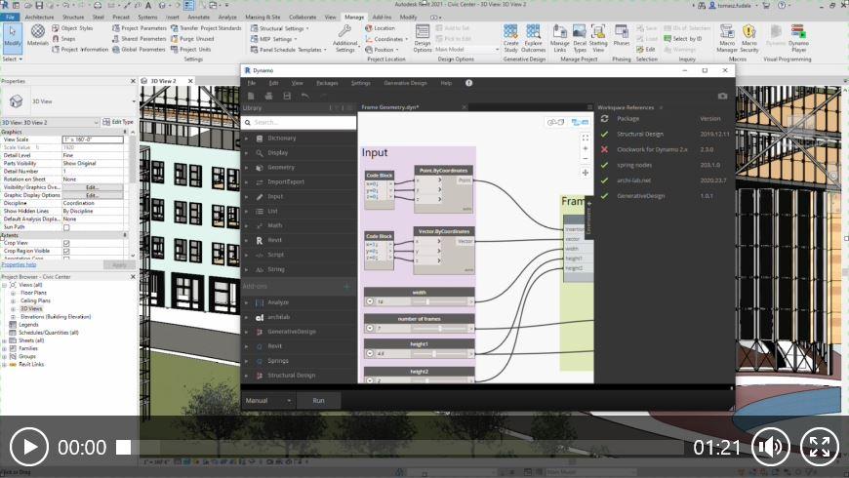
Task: Open Dynamo Settings menu
Action: (361, 83)
